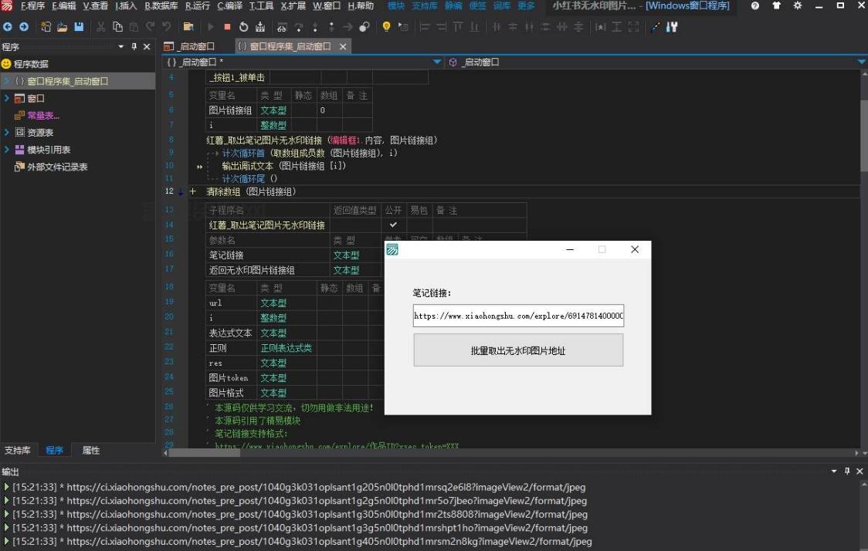Screen dimensions: 868x551
Task: Save the program with the floppy icon
Action: [80, 26]
